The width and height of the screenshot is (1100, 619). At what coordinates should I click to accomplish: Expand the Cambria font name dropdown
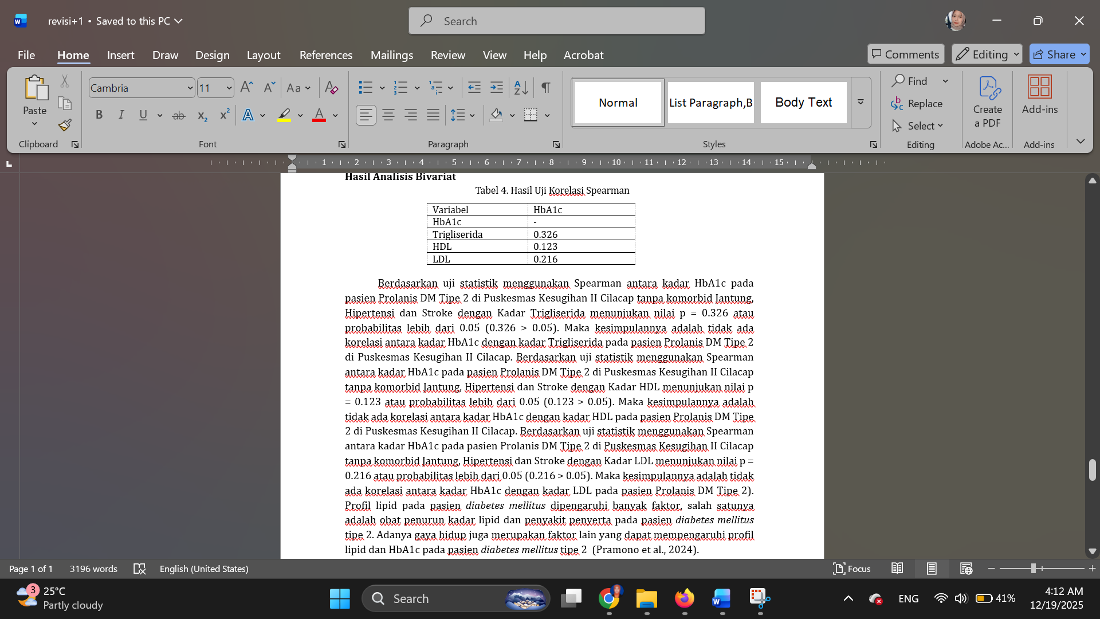point(190,88)
